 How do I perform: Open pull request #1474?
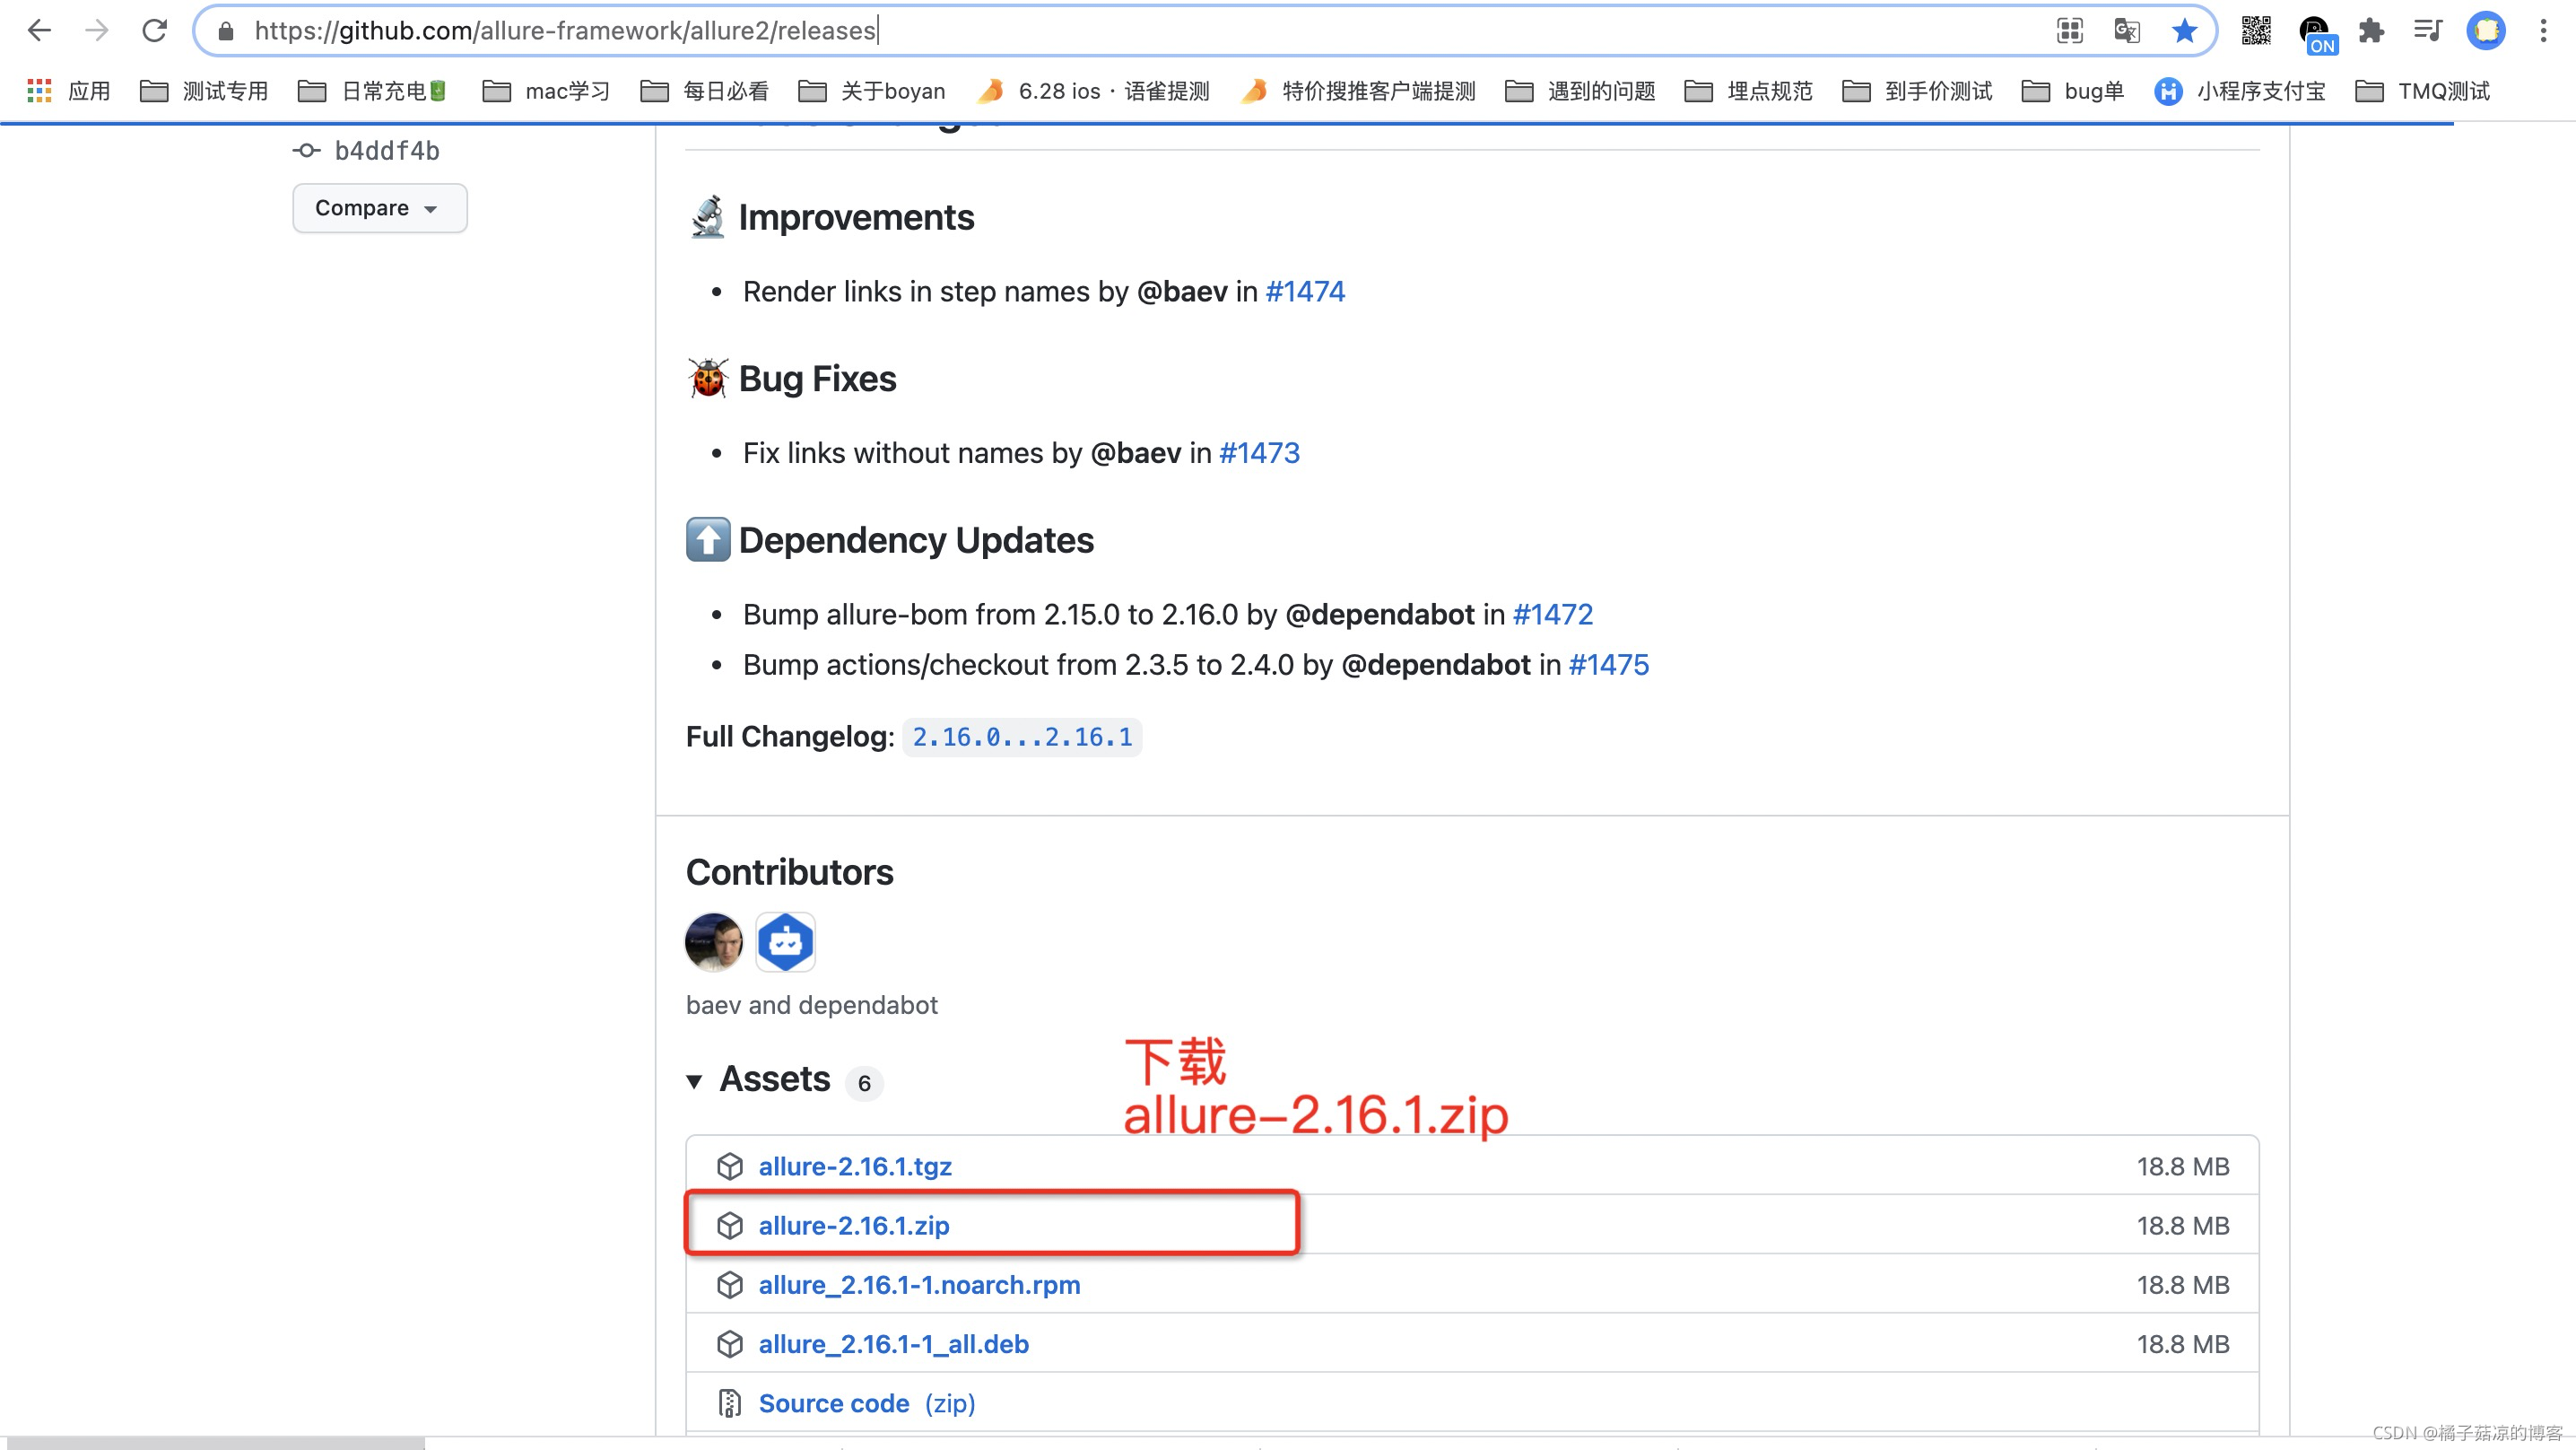click(x=1305, y=292)
